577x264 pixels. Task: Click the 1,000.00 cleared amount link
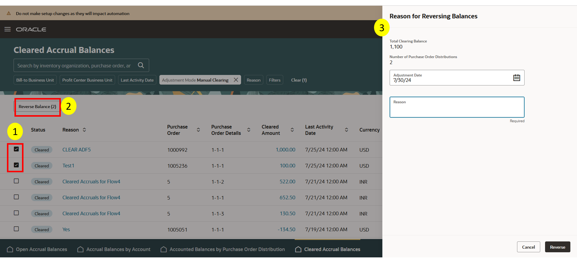(285, 149)
